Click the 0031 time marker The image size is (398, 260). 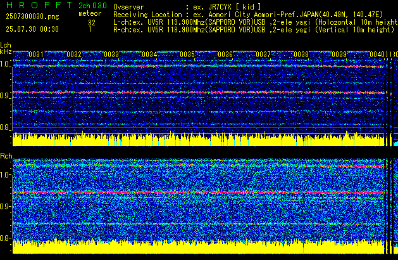pos(36,55)
